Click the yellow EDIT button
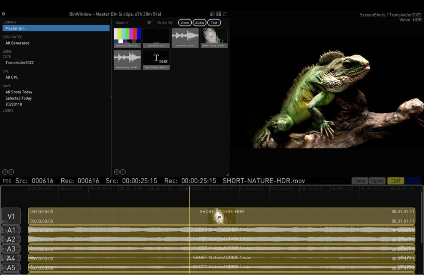424x275 pixels. coord(395,181)
